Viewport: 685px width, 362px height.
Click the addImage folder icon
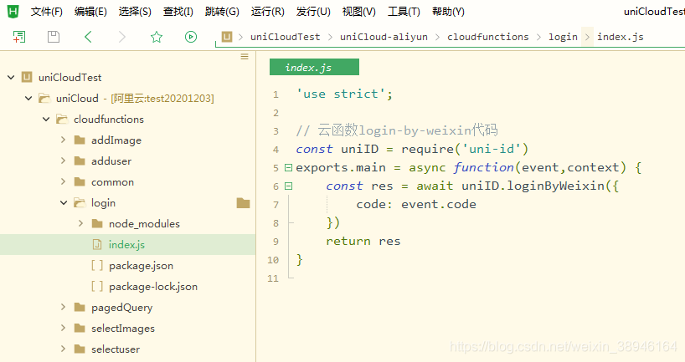pyautogui.click(x=80, y=140)
